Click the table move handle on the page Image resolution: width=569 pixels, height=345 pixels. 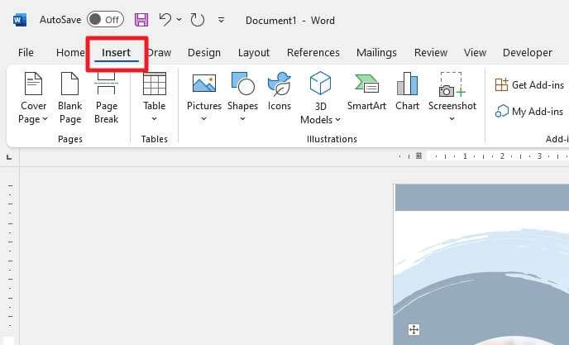[414, 330]
